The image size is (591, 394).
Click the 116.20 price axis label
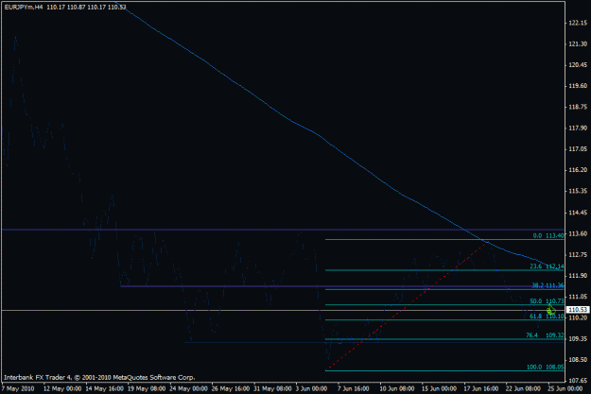(x=578, y=170)
